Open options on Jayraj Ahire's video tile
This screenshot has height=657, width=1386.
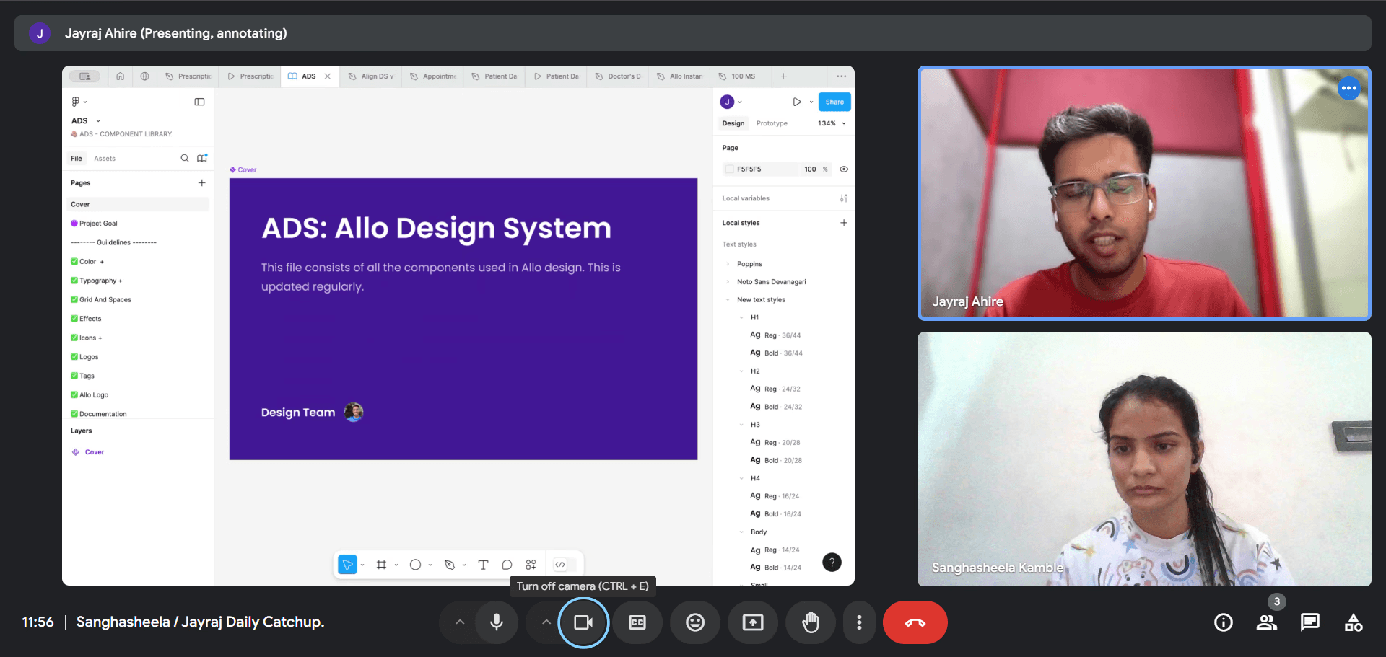(1348, 89)
